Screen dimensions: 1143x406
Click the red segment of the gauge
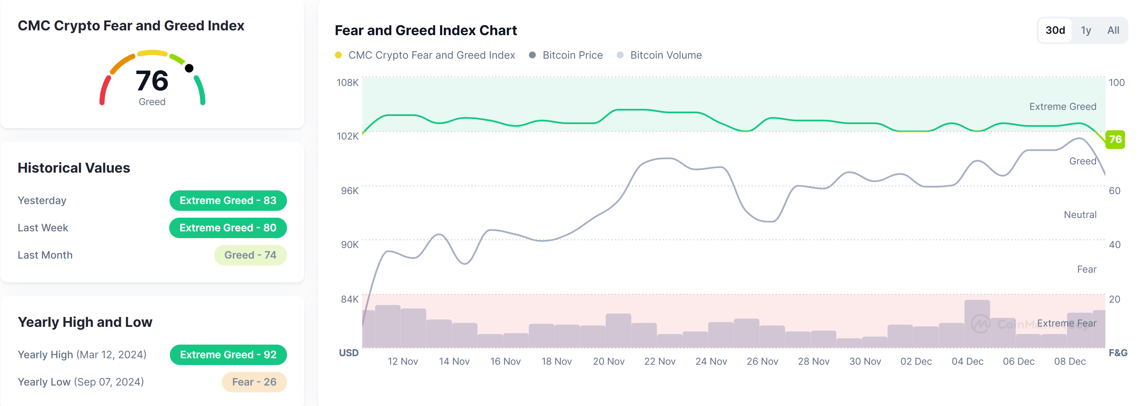pyautogui.click(x=104, y=91)
